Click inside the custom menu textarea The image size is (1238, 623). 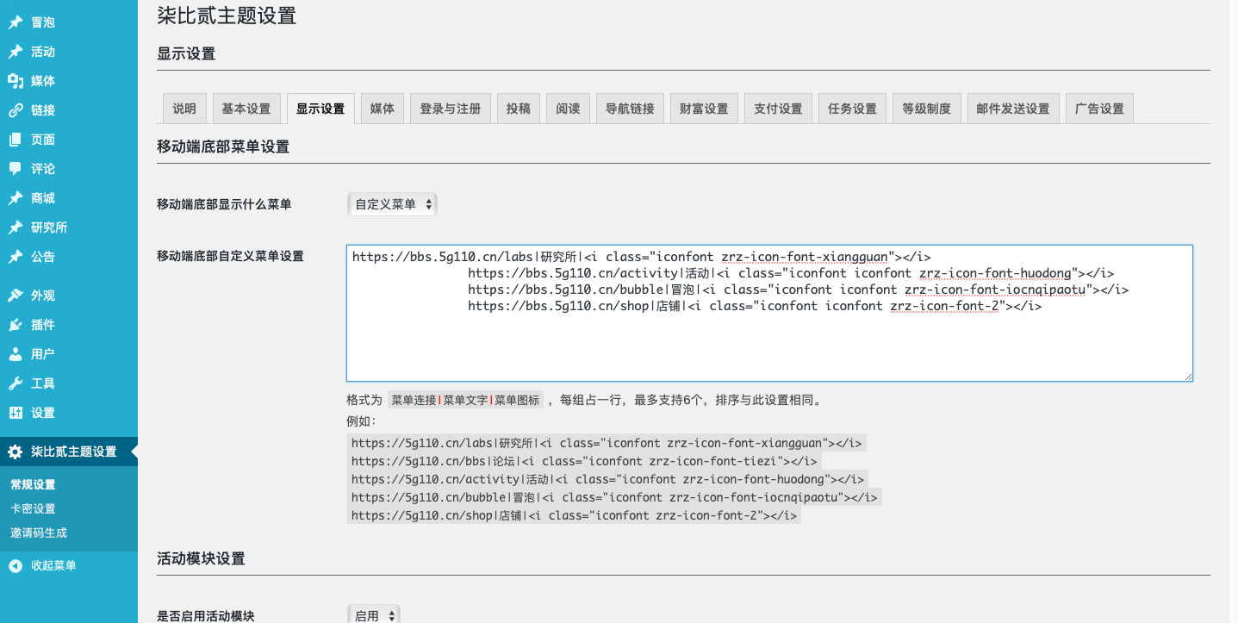click(768, 345)
